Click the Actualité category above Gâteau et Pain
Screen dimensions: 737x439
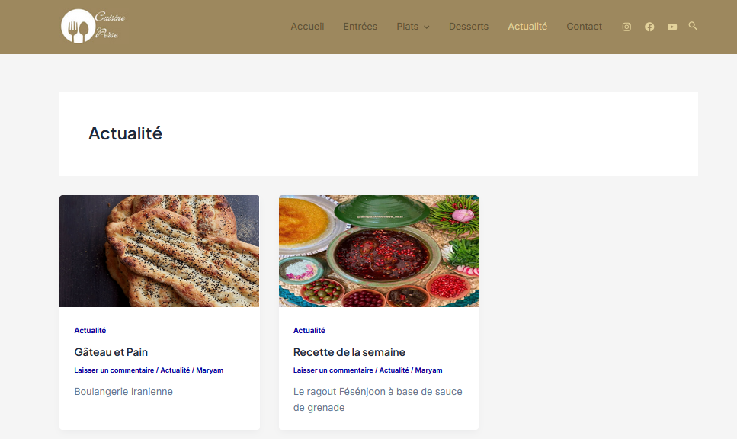point(90,331)
